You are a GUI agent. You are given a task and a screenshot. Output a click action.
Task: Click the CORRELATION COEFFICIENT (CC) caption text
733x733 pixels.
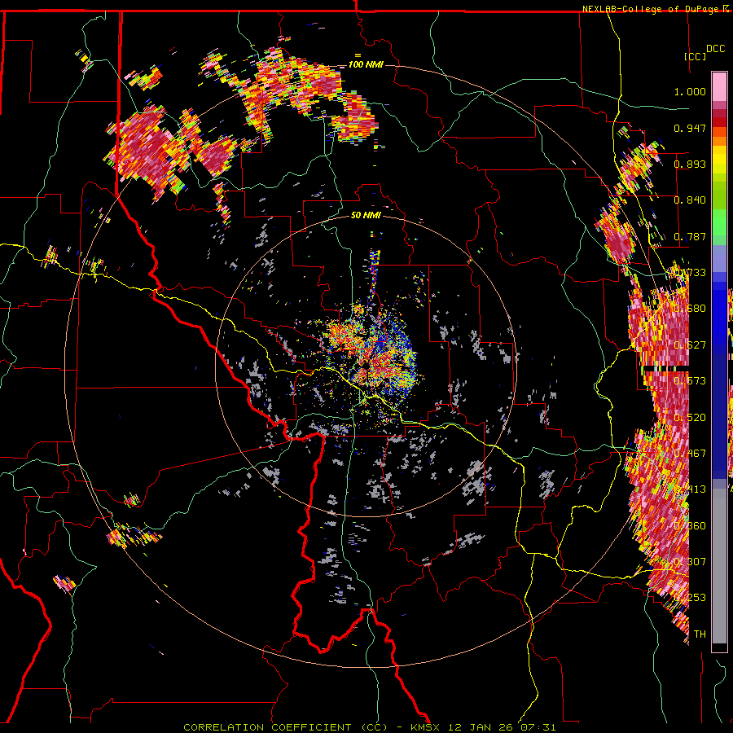[286, 727]
